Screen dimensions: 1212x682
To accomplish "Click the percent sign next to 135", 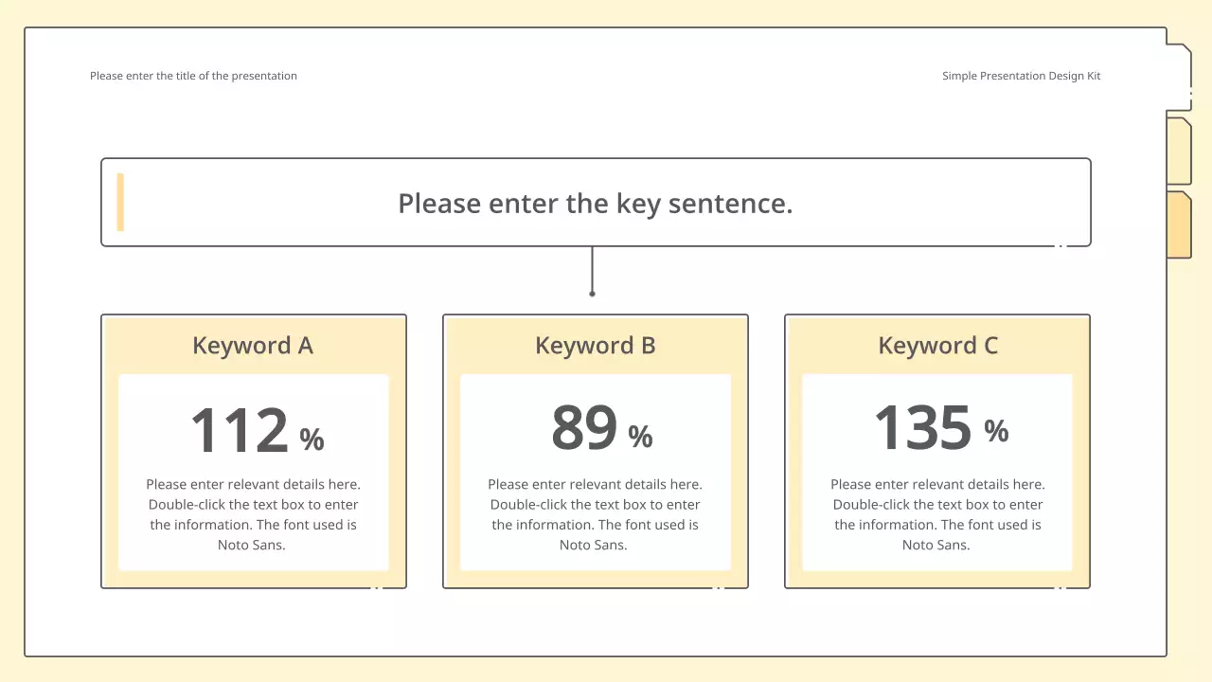I will 996,432.
